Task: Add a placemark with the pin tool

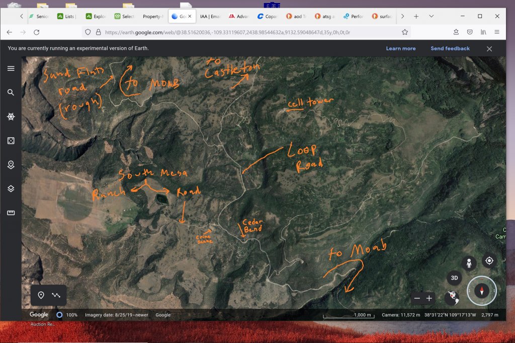Action: click(x=41, y=295)
